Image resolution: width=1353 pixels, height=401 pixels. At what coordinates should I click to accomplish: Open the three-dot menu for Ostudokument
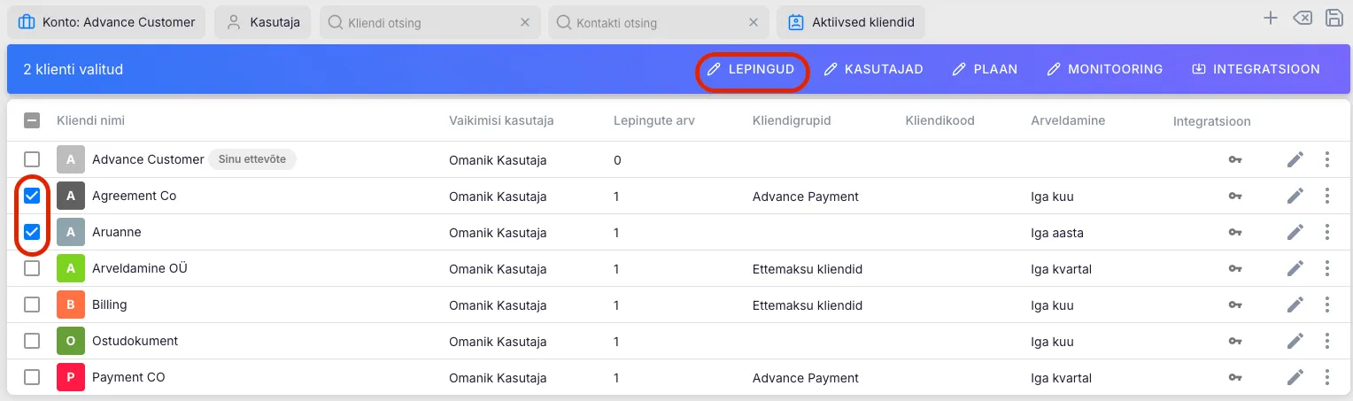1326,342
